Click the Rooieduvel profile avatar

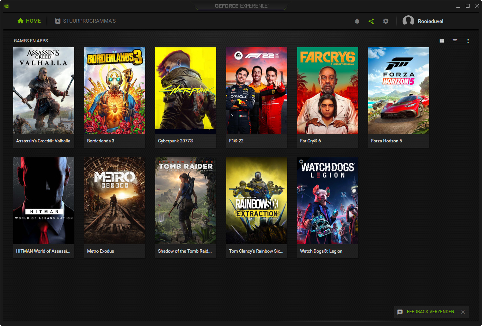pos(408,21)
